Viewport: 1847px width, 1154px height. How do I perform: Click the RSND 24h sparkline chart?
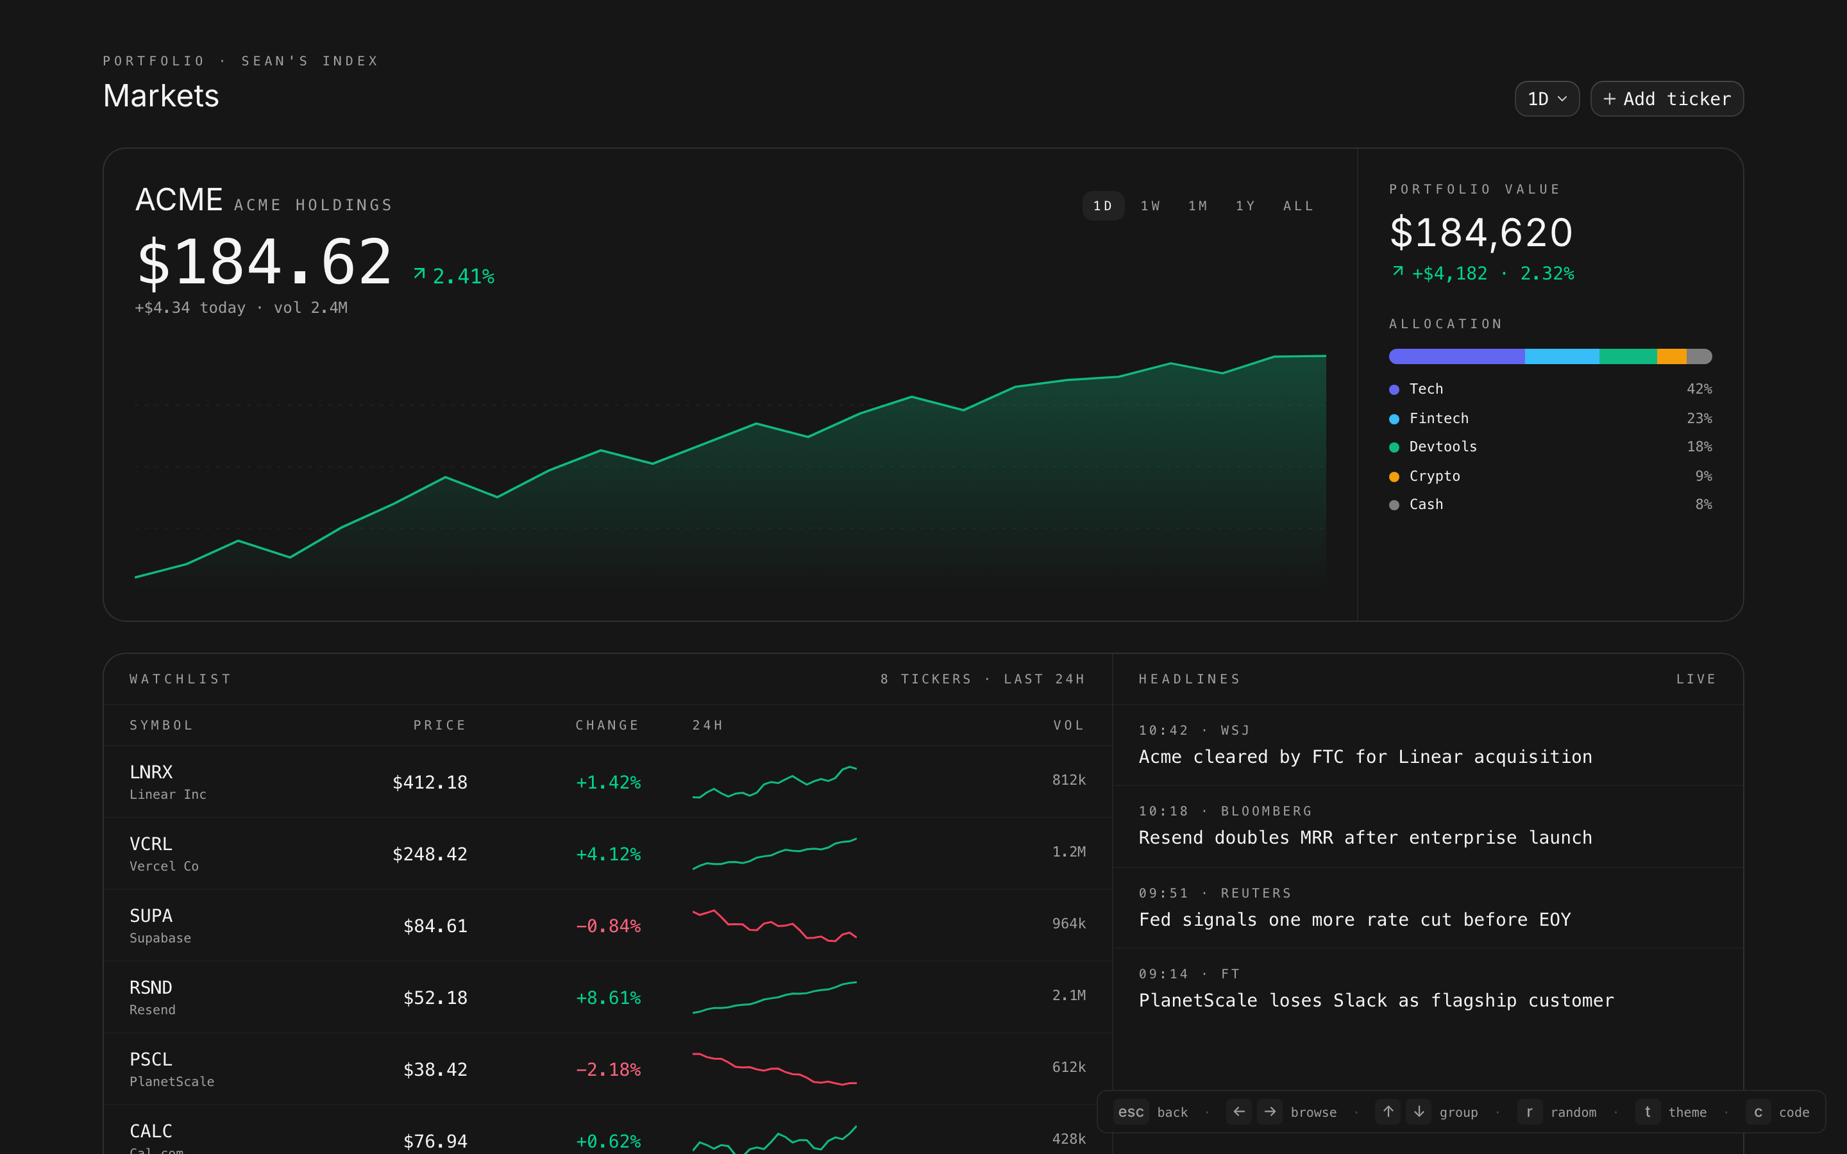[x=774, y=998]
